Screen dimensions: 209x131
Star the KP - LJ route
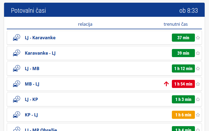point(198,115)
